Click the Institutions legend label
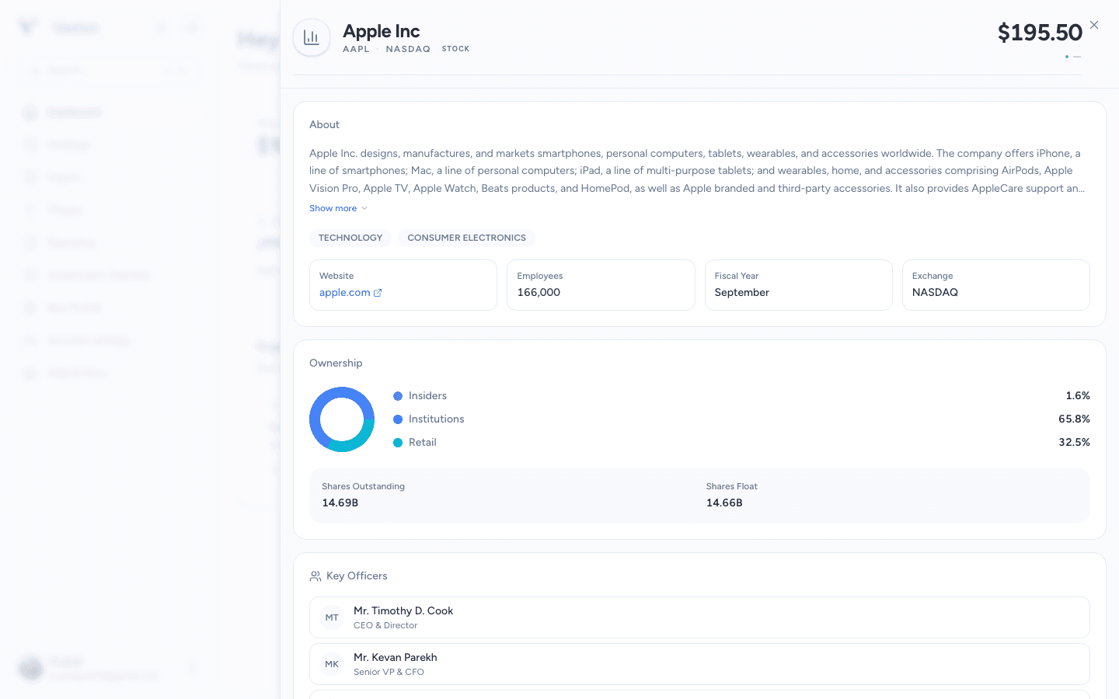Image resolution: width=1119 pixels, height=699 pixels. click(x=436, y=419)
